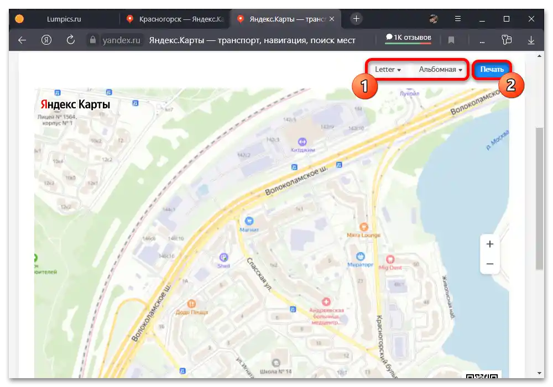Open the 1K отзывов site reviews badge
553x387 pixels.
409,38
